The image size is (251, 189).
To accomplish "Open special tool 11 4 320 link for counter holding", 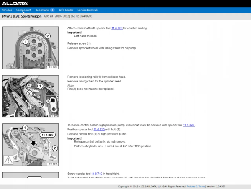I will pos(117,28).
